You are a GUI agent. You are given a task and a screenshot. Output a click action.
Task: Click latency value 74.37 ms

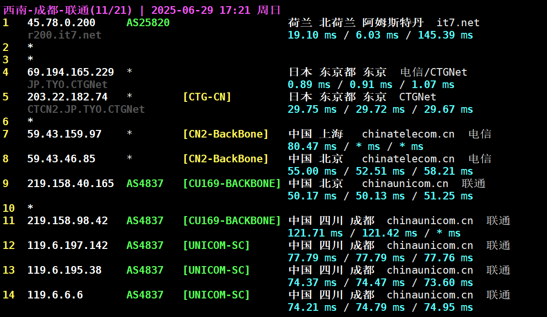tap(312, 282)
